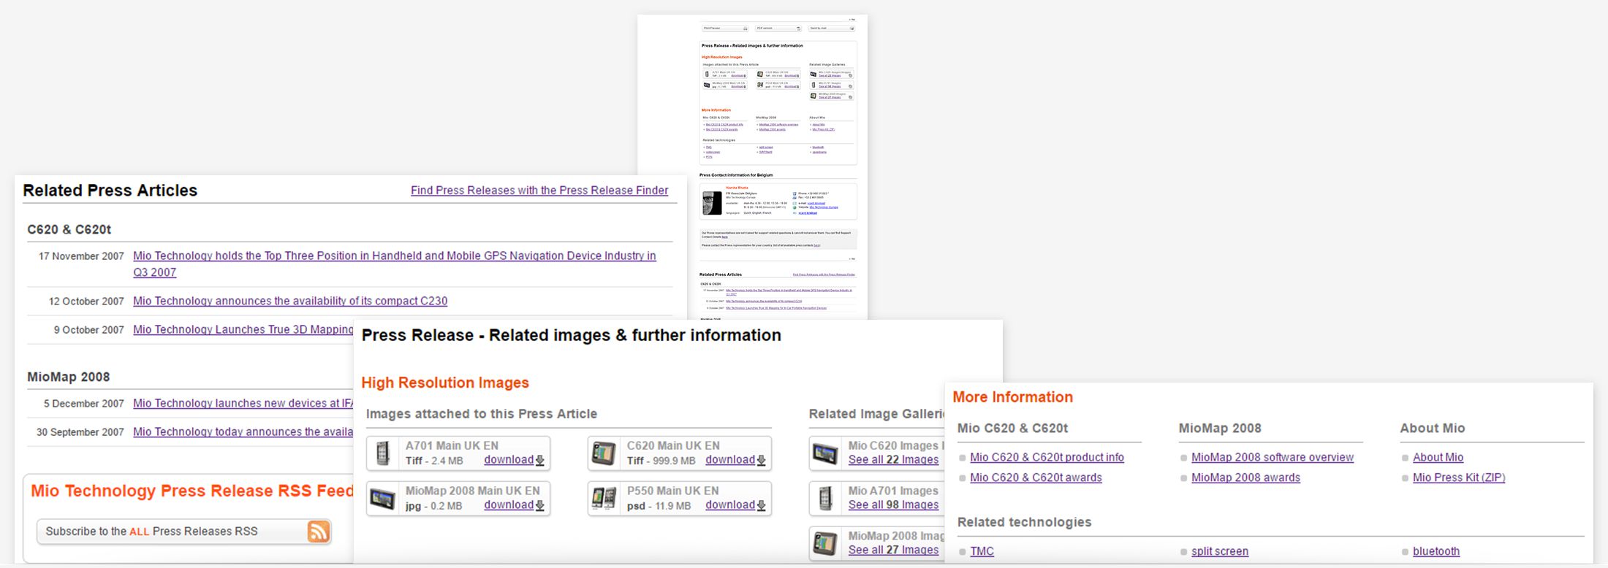Open the 30 September 2007 Mio Technology article

(243, 432)
